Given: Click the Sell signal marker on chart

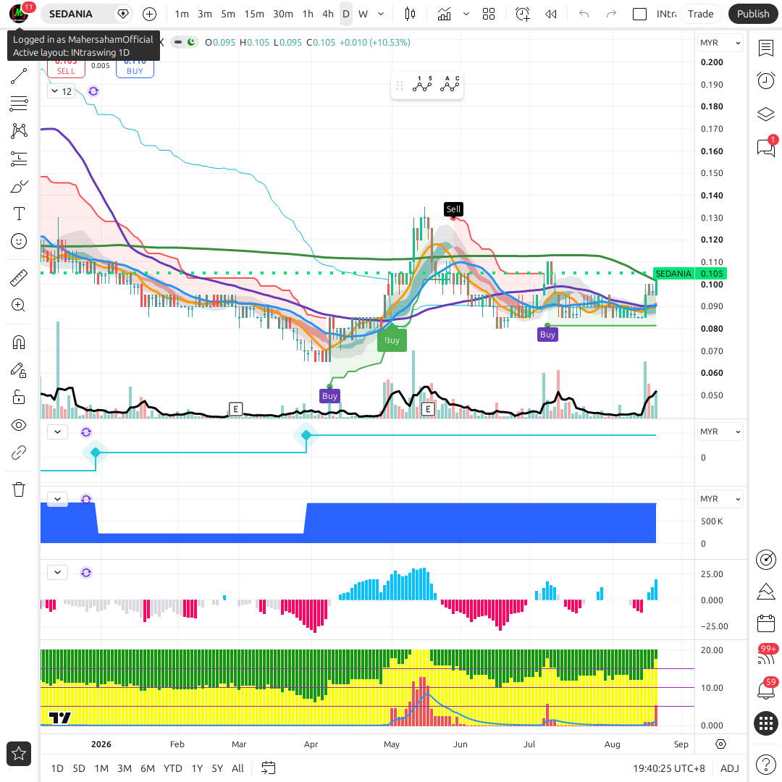Looking at the screenshot, I should click(453, 209).
